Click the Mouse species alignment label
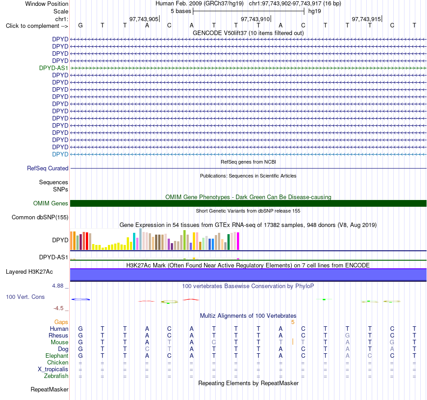 pyautogui.click(x=59, y=342)
